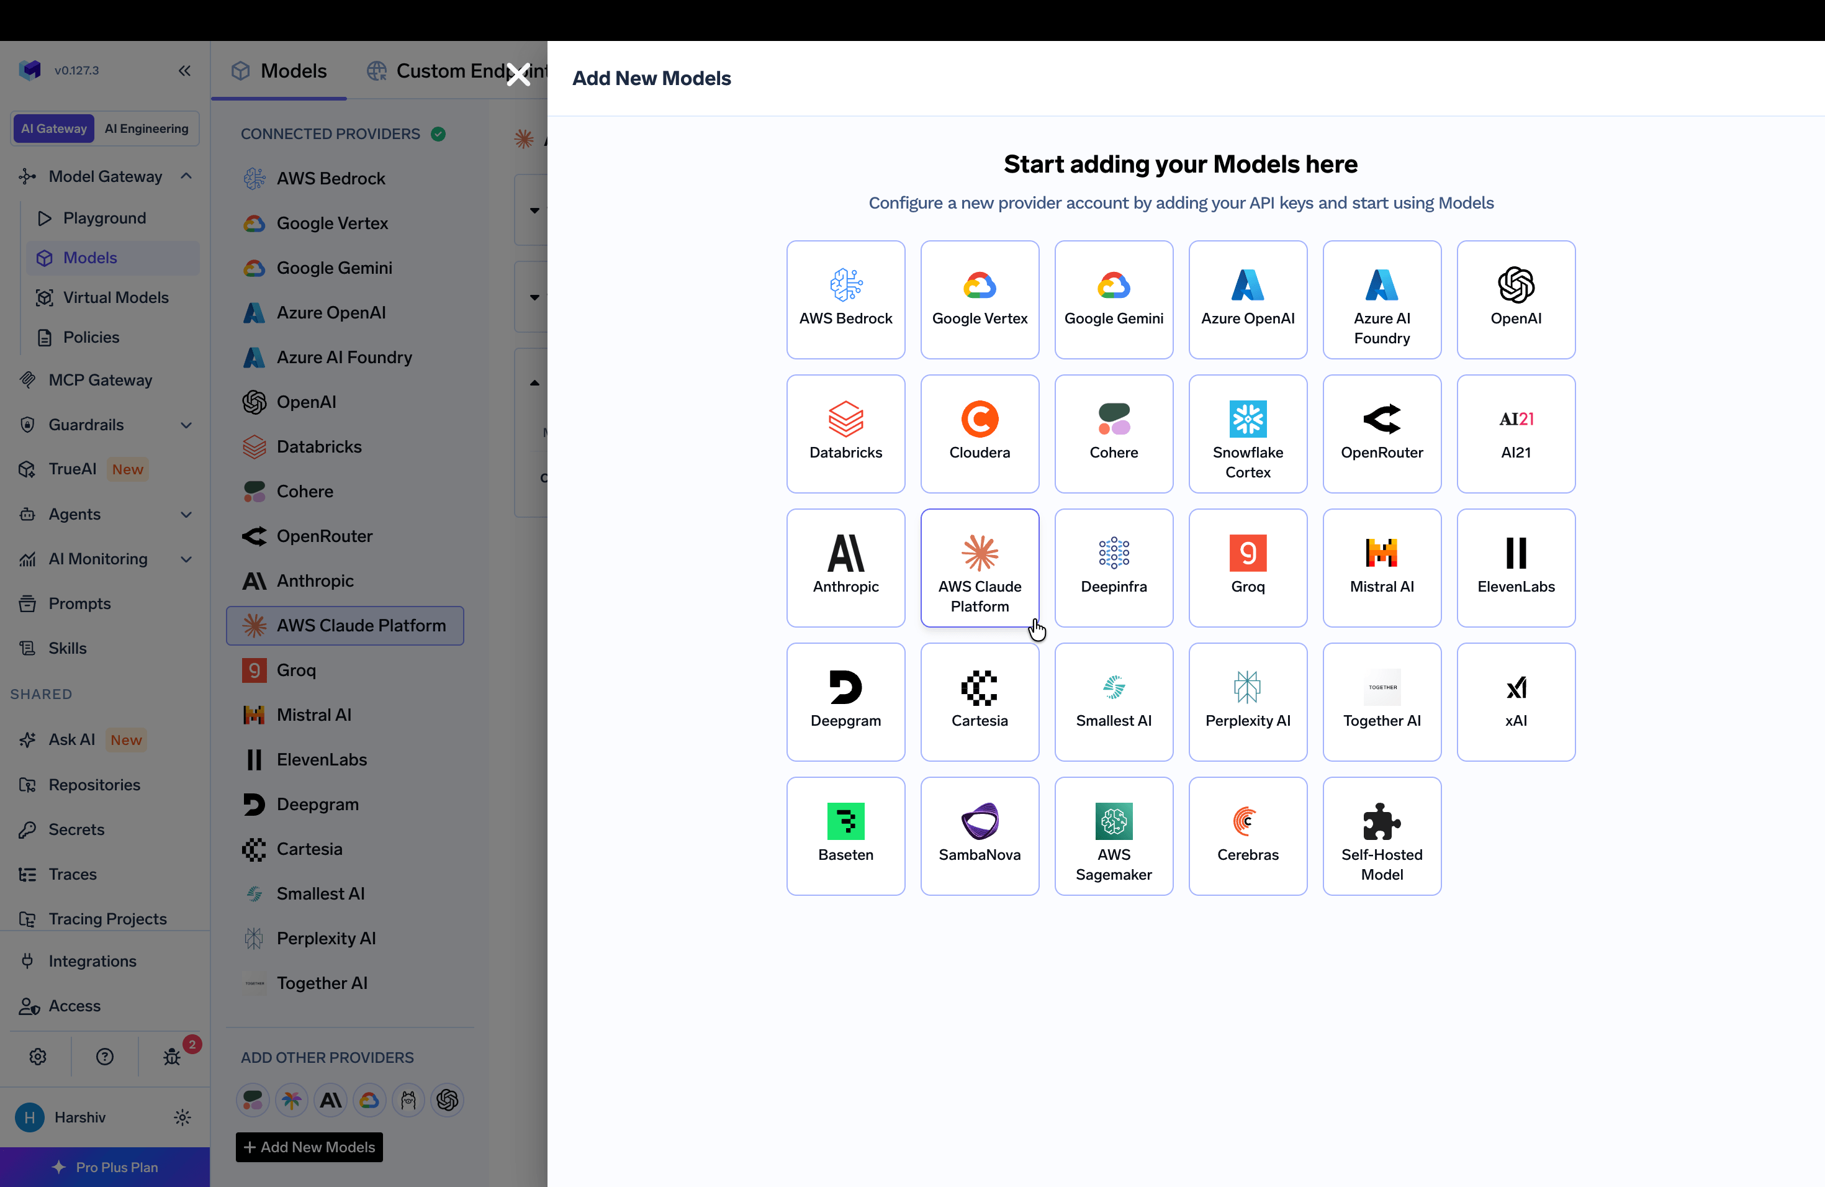
Task: Select the Cerebras provider card
Action: (x=1248, y=837)
